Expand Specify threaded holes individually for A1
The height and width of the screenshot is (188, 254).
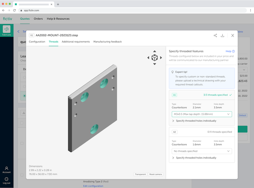click(x=194, y=121)
